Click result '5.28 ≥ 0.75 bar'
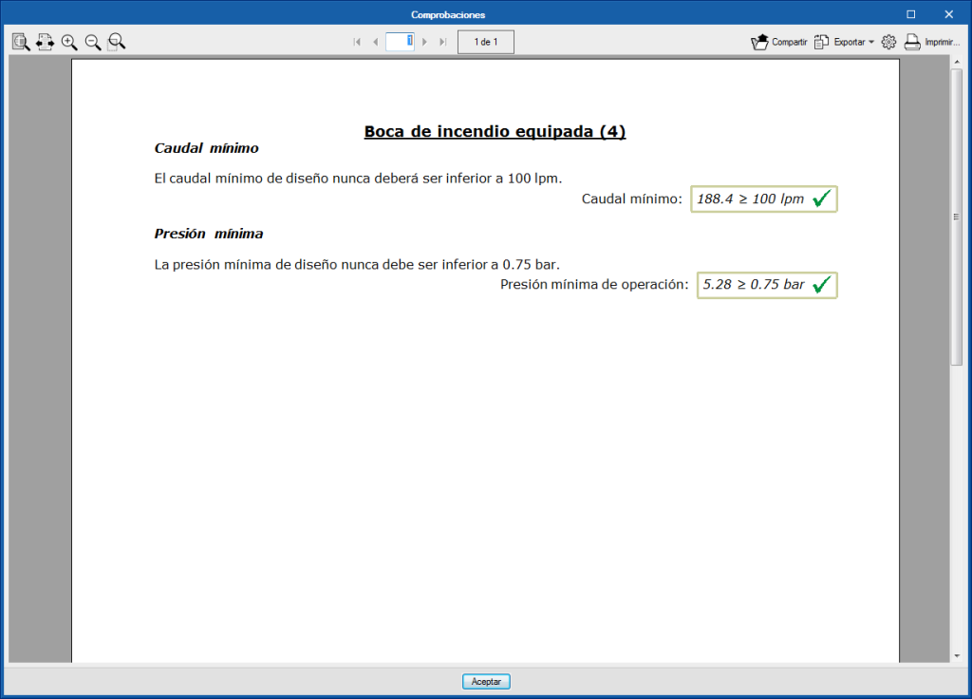This screenshot has width=972, height=699. pos(767,285)
